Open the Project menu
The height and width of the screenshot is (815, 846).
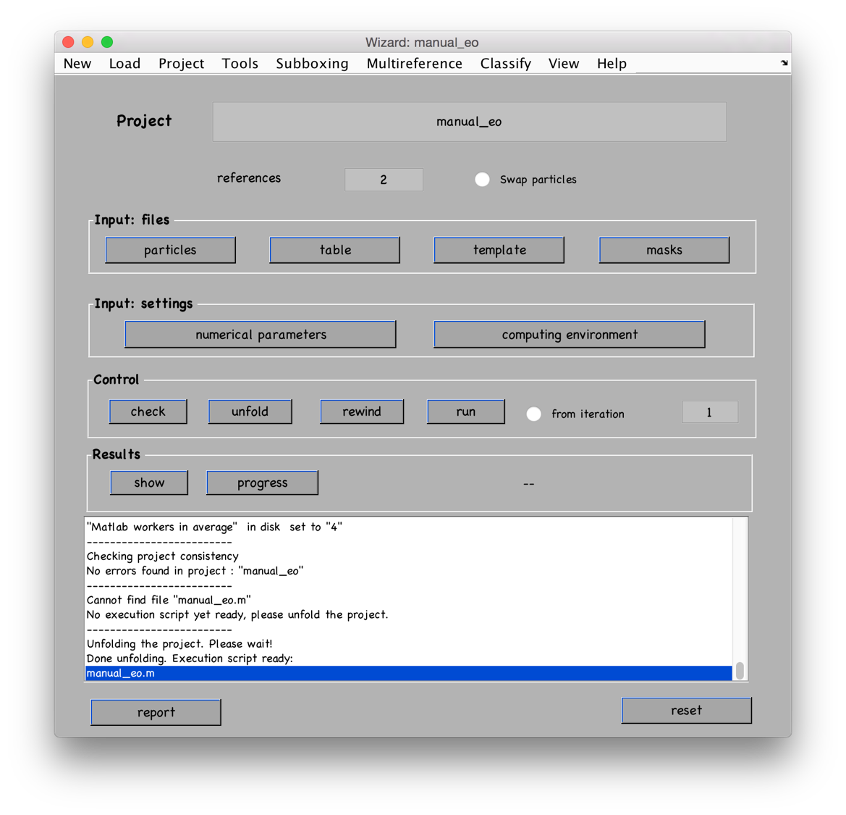pyautogui.click(x=181, y=64)
